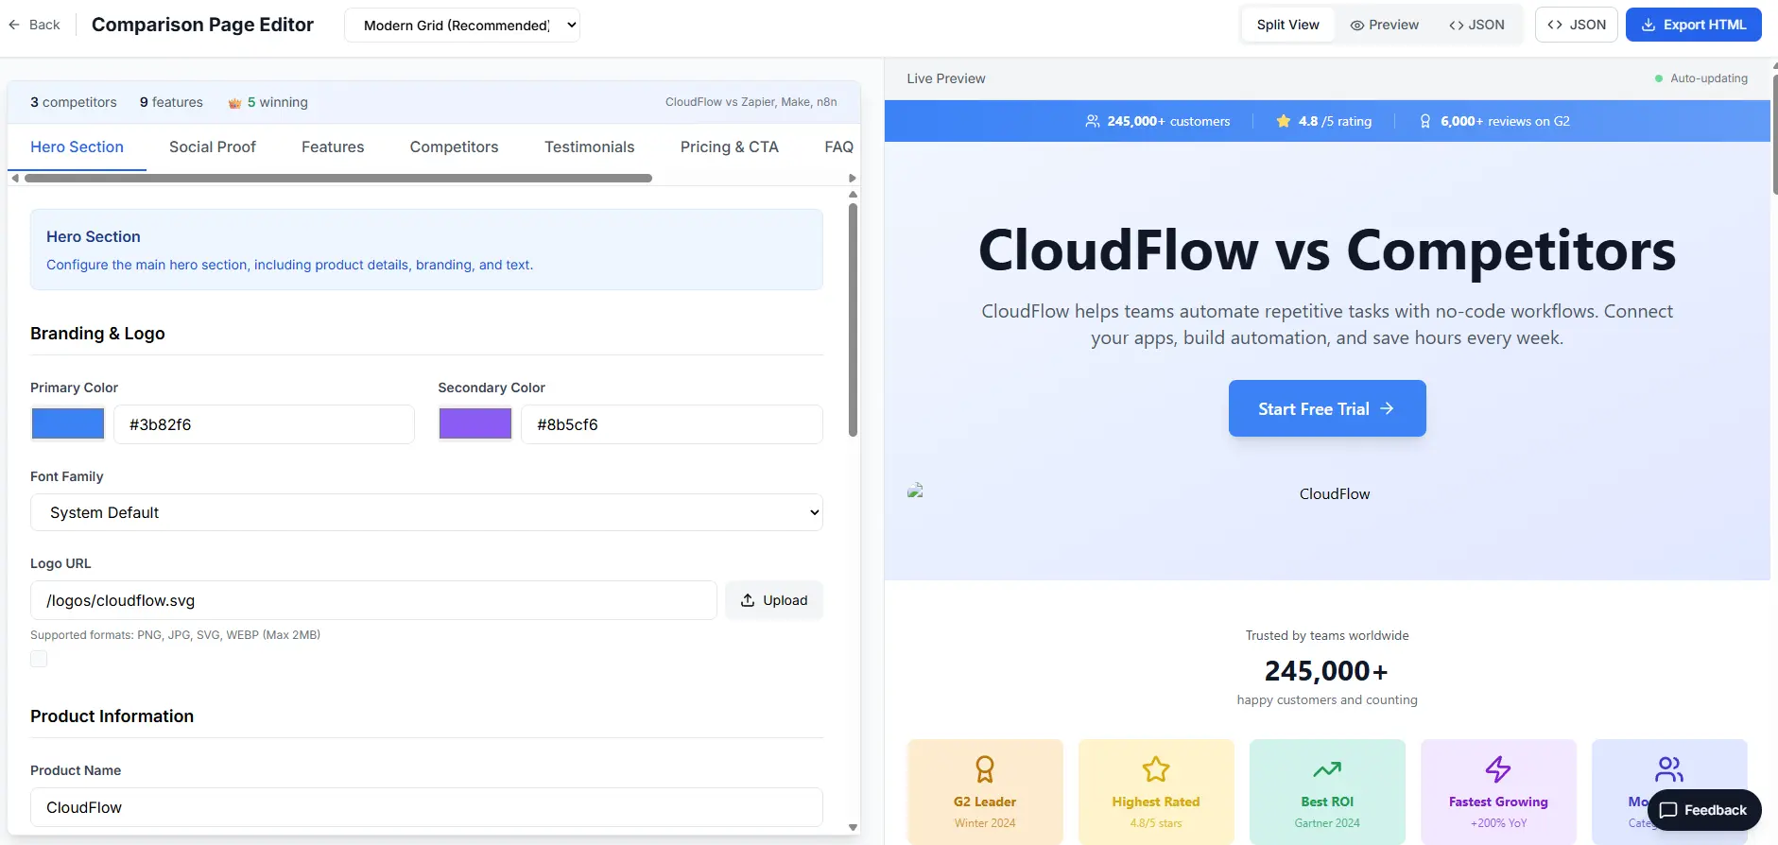Click the award ribbon icon beside 6,000+ reviews
The image size is (1778, 845).
click(x=1425, y=121)
